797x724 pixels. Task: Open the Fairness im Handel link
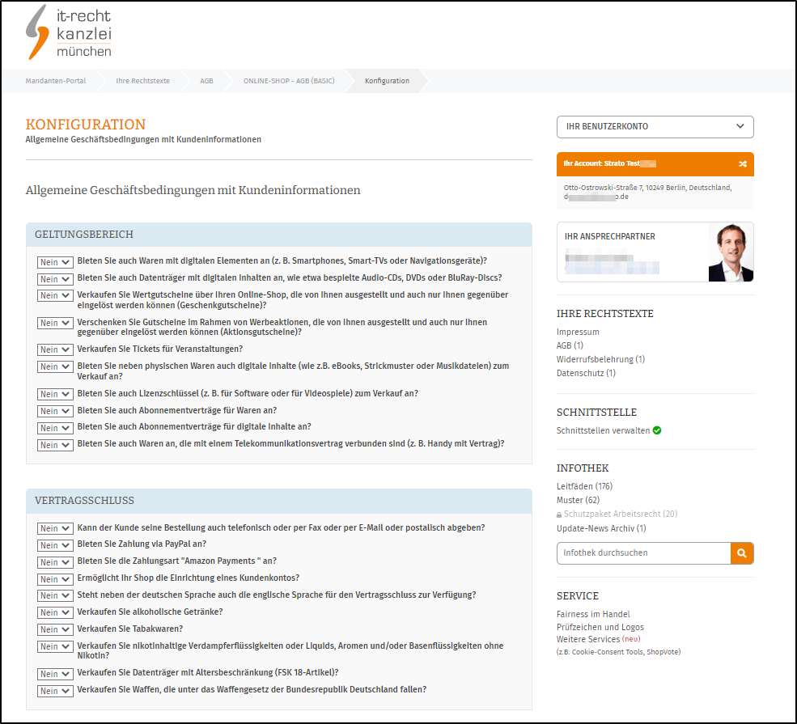click(x=593, y=614)
